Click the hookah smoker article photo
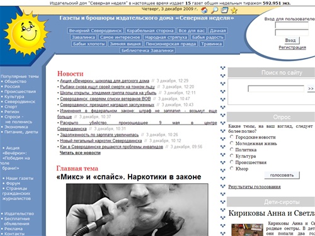 click(x=137, y=210)
